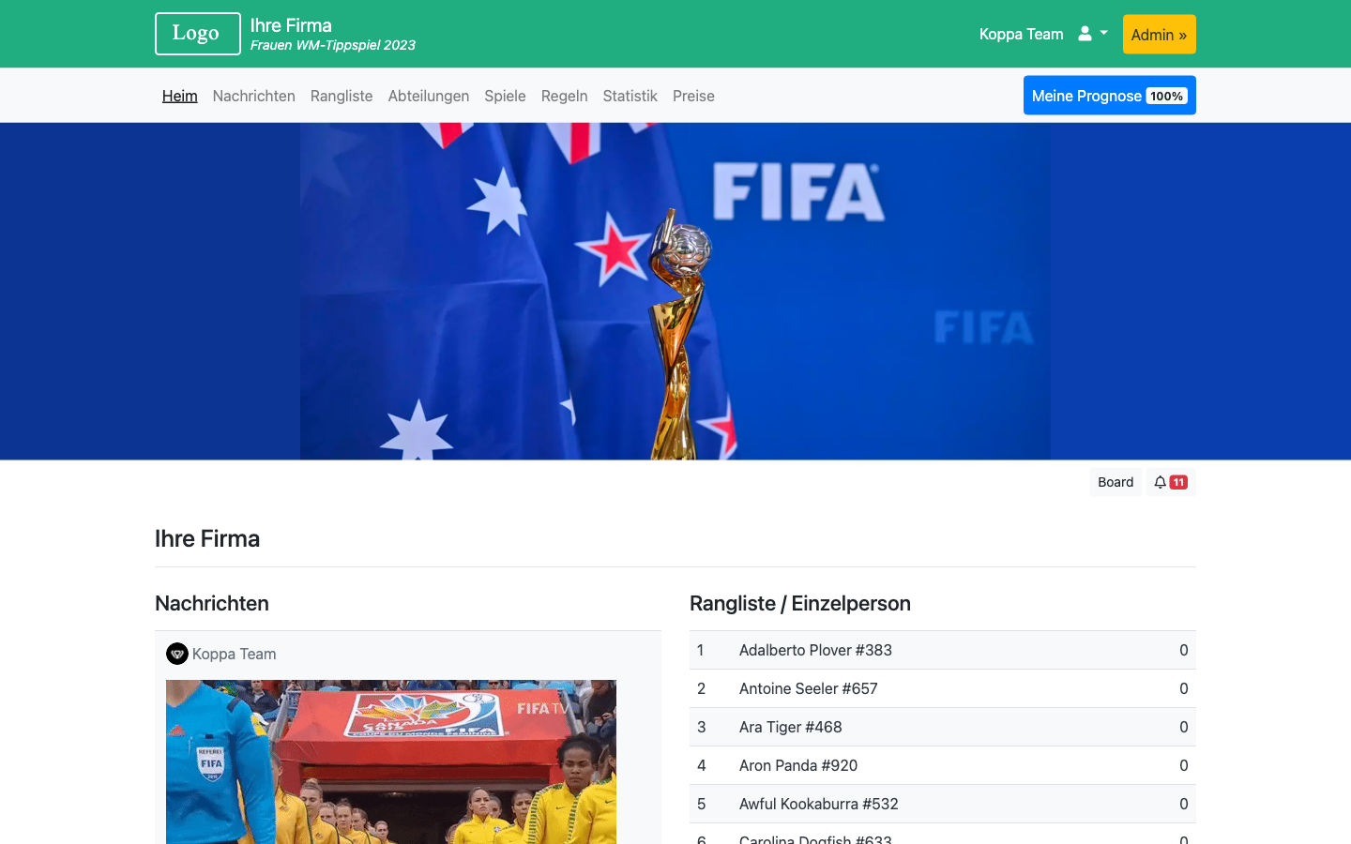Open Spiele nav item
1351x844 pixels.
point(505,96)
